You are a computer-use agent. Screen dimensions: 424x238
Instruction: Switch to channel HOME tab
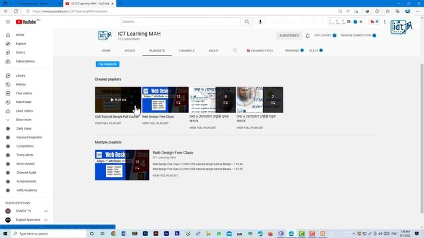coord(106,51)
